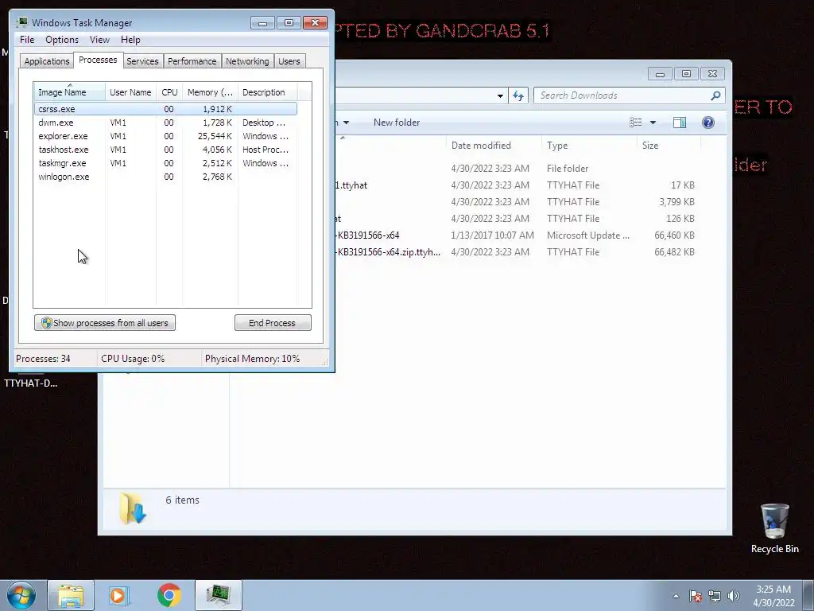814x611 pixels.
Task: Switch to the Performance tab
Action: (192, 61)
